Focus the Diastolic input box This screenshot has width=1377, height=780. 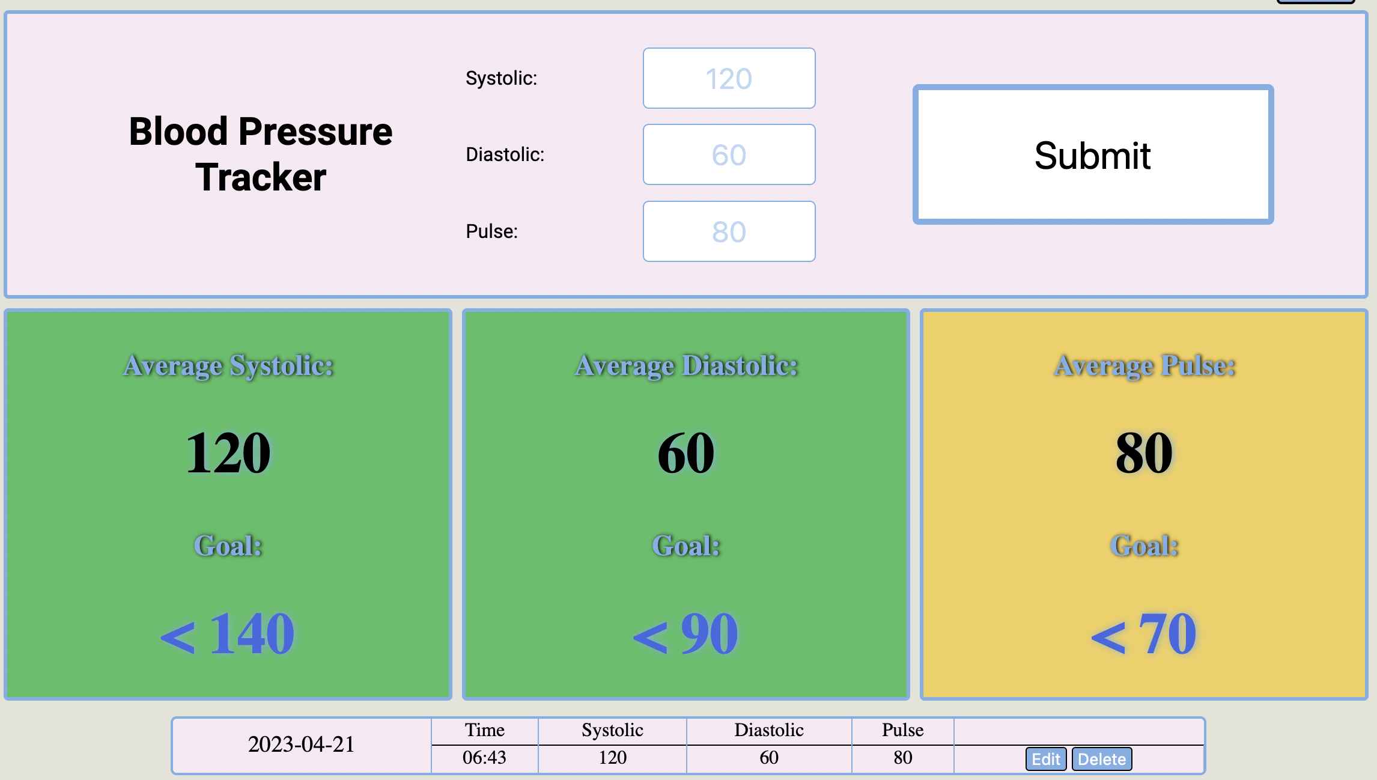pos(729,154)
